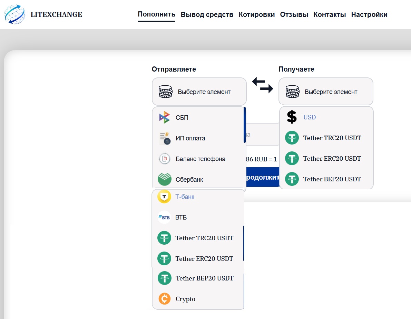The image size is (411, 319).
Task: Pick 'Tether TRC20 USDT' text in receive list
Action: click(x=332, y=138)
